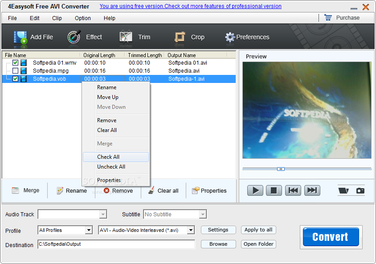Click film icon of Softpedia.vob
The image size is (376, 264).
tap(24, 79)
